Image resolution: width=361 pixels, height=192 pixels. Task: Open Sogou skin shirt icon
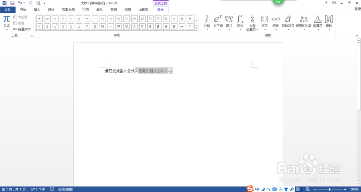coord(286,189)
